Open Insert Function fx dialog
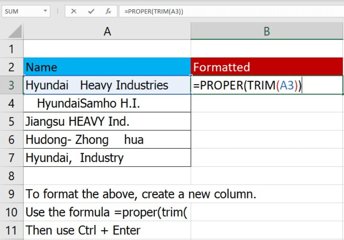 (108, 11)
